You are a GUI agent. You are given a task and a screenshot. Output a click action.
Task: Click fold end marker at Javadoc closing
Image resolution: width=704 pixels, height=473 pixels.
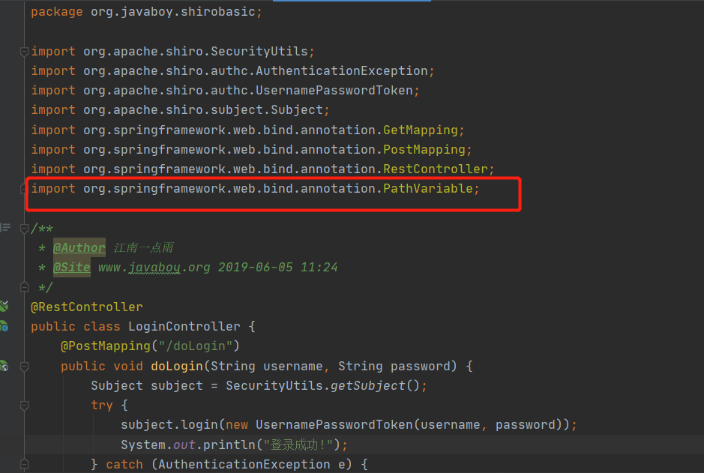[x=24, y=287]
